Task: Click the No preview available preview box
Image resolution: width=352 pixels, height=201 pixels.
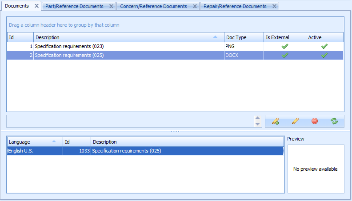Action: pyautogui.click(x=316, y=169)
